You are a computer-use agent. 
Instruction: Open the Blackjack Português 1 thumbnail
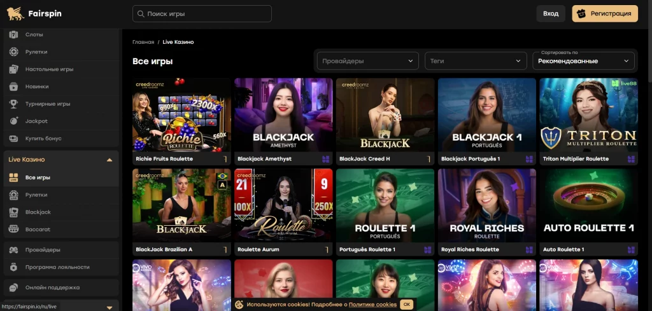[x=487, y=115]
